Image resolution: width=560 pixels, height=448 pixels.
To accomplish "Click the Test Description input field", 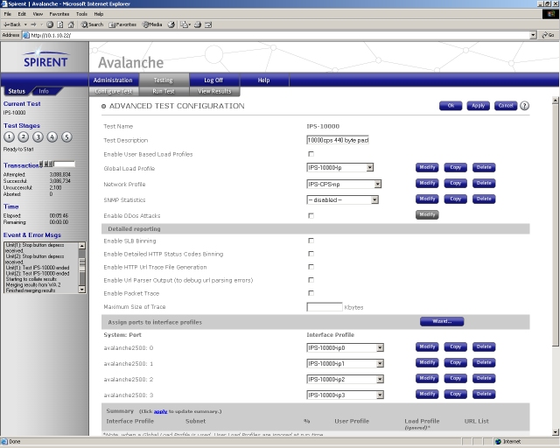I will 338,140.
